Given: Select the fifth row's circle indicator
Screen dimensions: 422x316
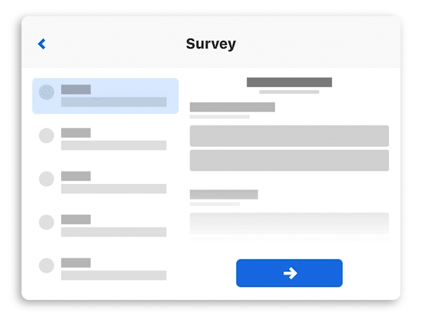Looking at the screenshot, I should (x=46, y=265).
